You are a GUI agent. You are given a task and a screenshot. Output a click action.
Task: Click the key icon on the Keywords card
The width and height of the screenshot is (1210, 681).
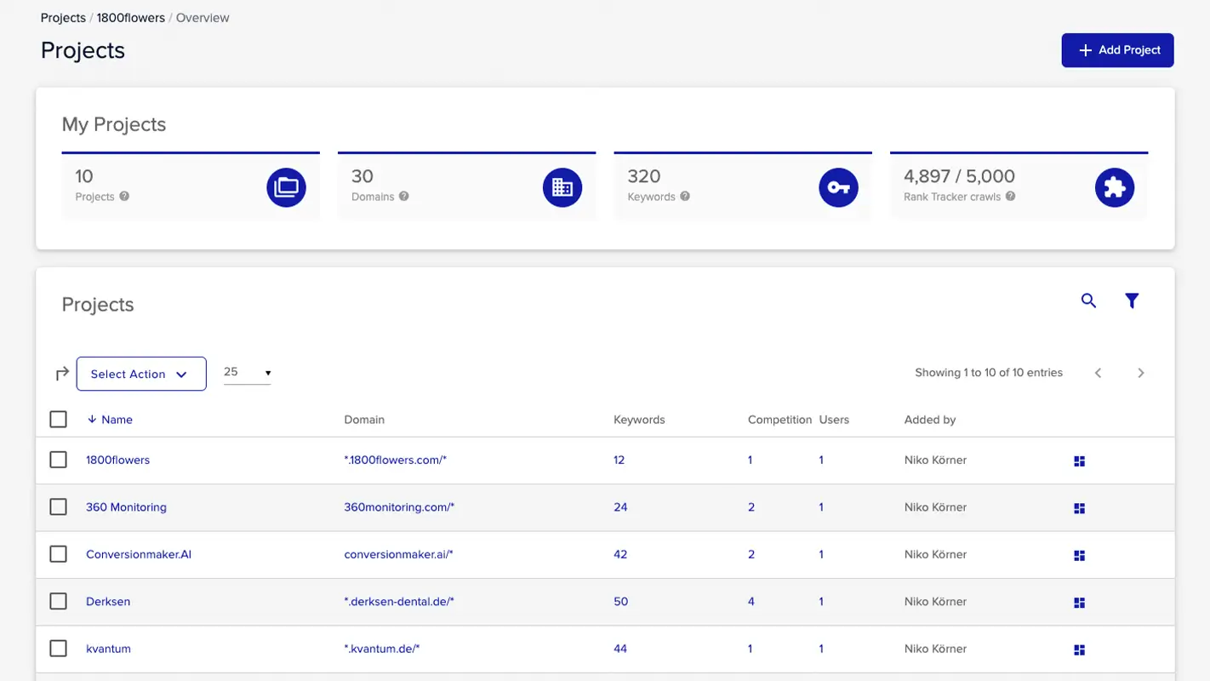click(838, 187)
